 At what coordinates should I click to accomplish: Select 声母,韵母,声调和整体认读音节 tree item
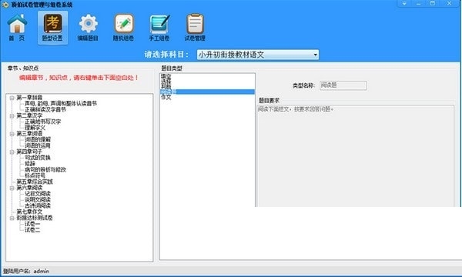click(x=60, y=103)
